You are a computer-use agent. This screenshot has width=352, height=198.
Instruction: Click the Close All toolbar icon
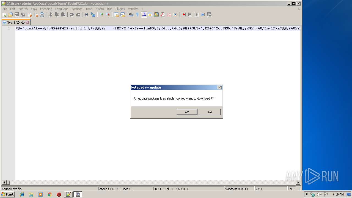(36, 15)
